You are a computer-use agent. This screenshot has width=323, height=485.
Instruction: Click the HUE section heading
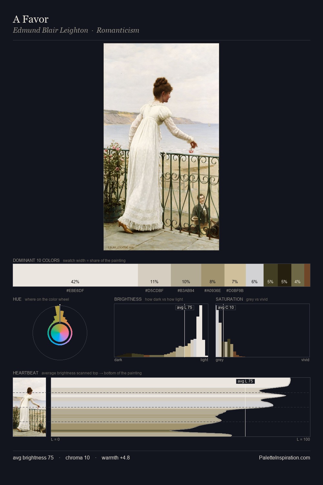17,299
